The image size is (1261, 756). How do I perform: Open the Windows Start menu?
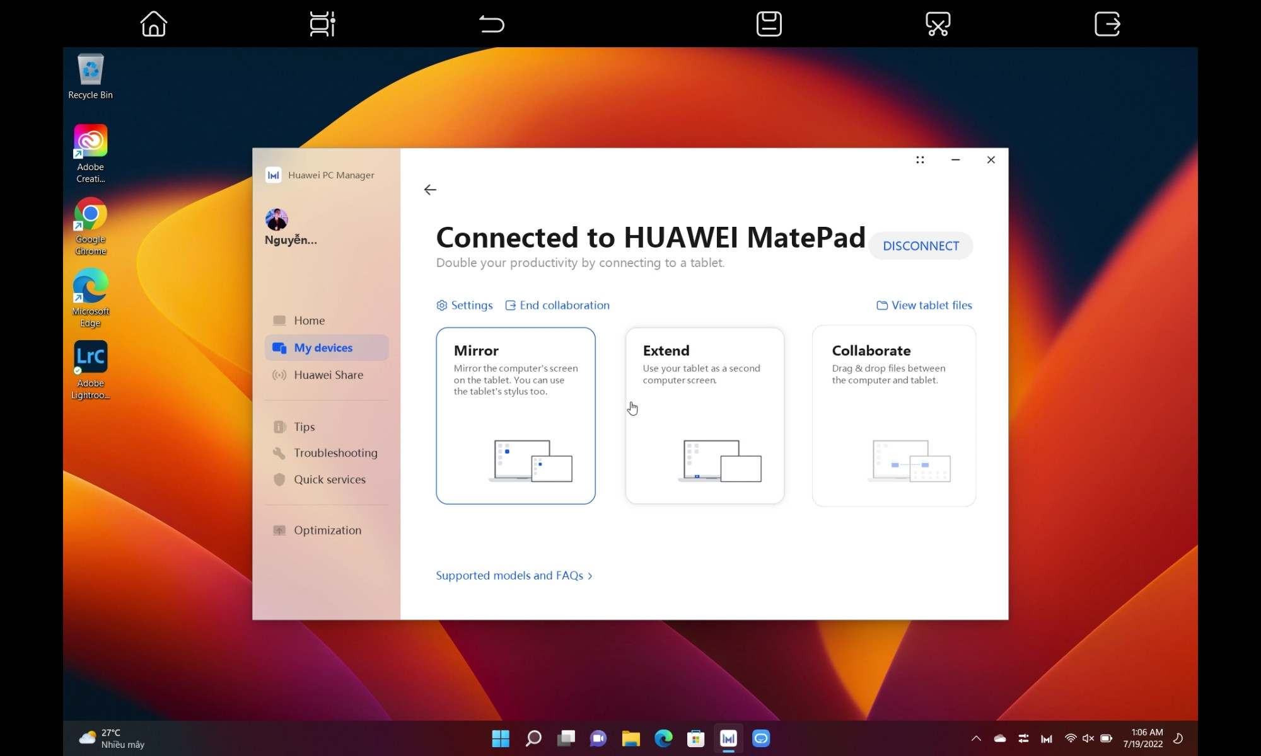pyautogui.click(x=501, y=738)
